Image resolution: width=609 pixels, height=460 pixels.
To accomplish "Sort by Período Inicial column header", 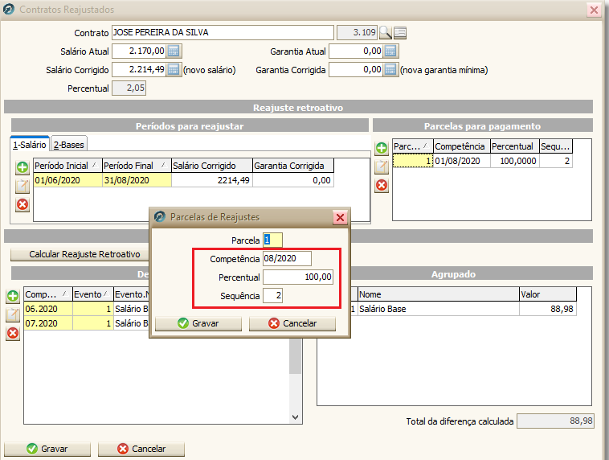I will (68, 166).
